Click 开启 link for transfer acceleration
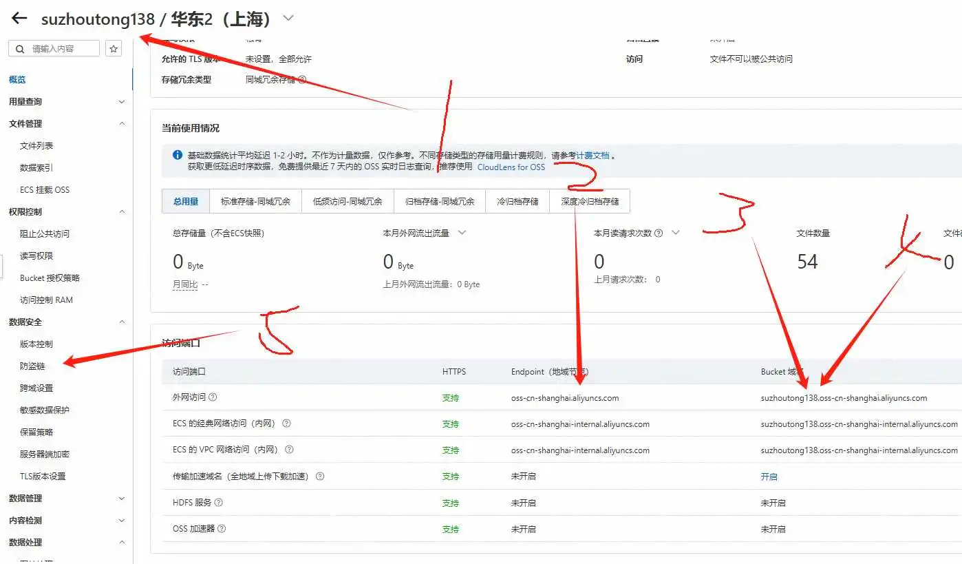 point(769,477)
